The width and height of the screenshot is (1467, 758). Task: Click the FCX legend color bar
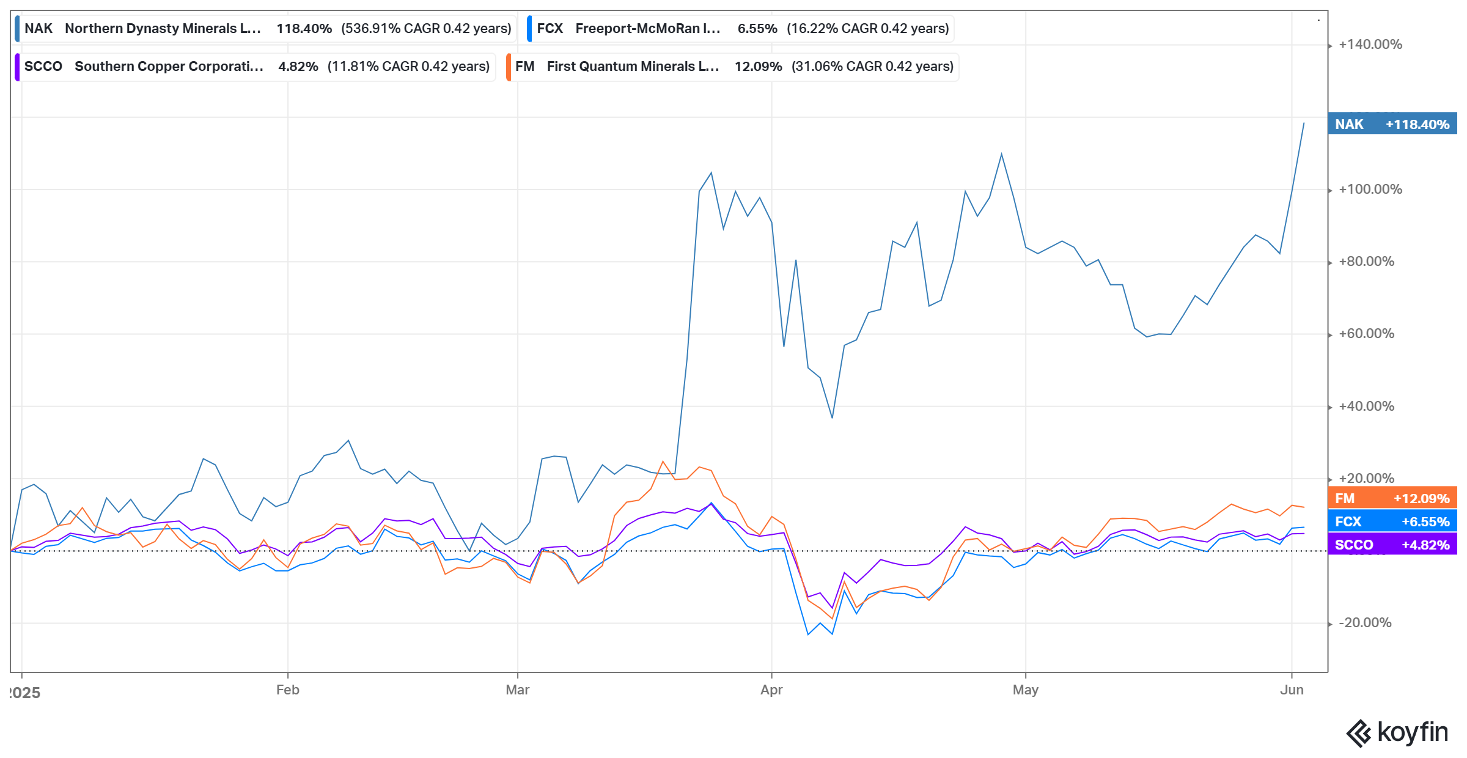coord(529,29)
